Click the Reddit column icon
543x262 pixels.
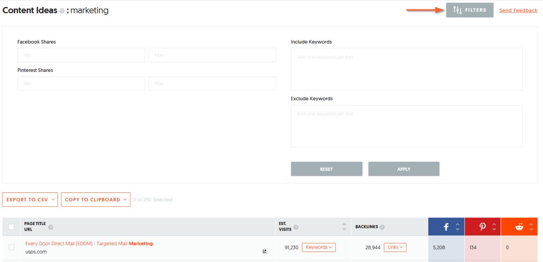click(519, 227)
